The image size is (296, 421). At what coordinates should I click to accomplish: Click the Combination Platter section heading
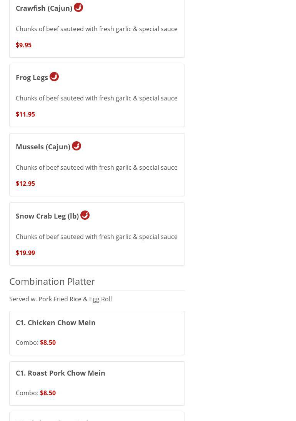(52, 281)
